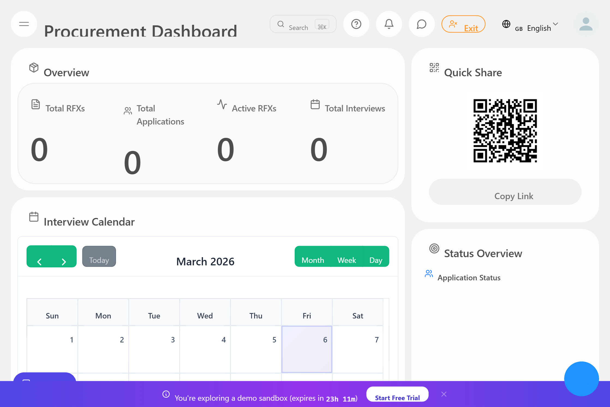Open the chat messages icon

click(x=421, y=24)
